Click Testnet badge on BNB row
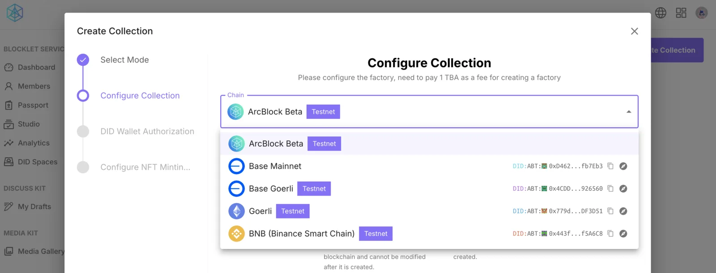Image resolution: width=716 pixels, height=273 pixels. (376, 234)
